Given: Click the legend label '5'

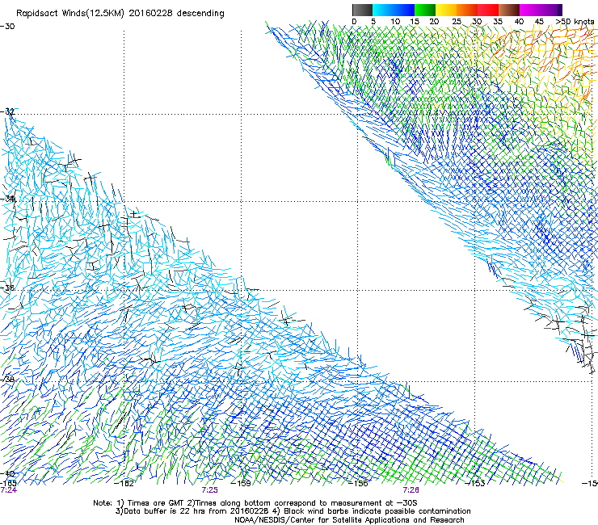Looking at the screenshot, I should pos(373,21).
